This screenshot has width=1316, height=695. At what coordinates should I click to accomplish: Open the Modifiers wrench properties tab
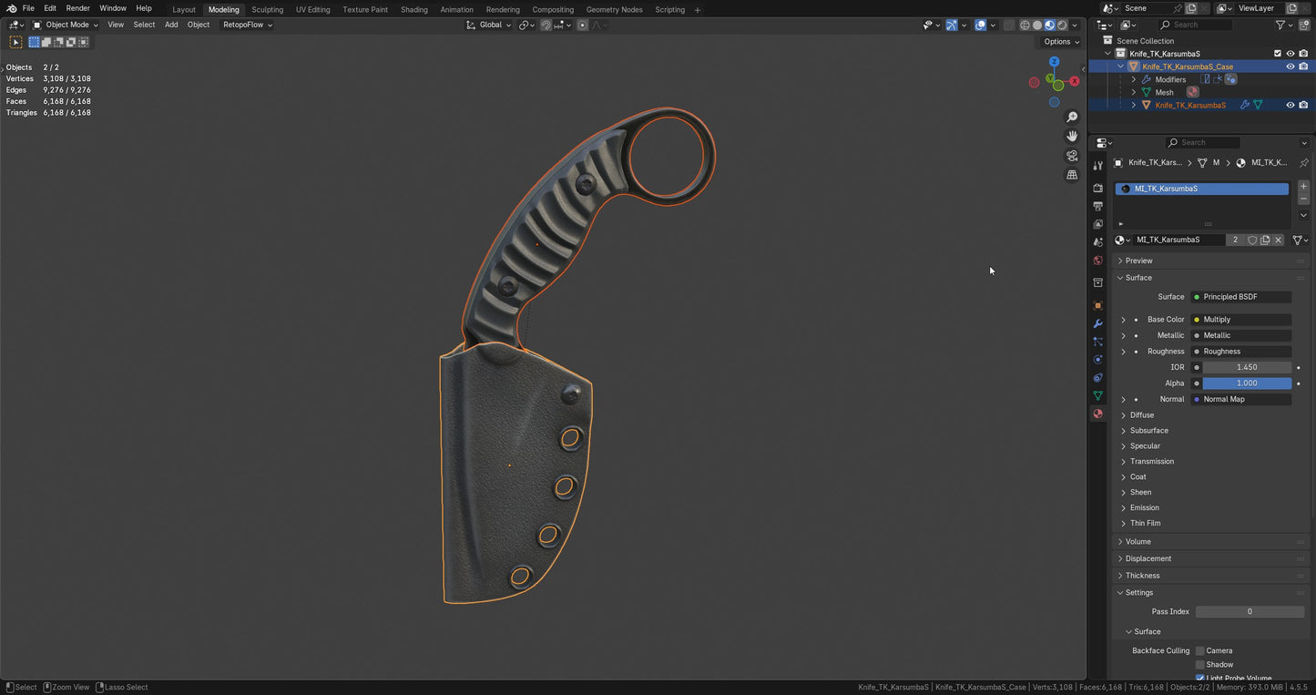click(1097, 323)
